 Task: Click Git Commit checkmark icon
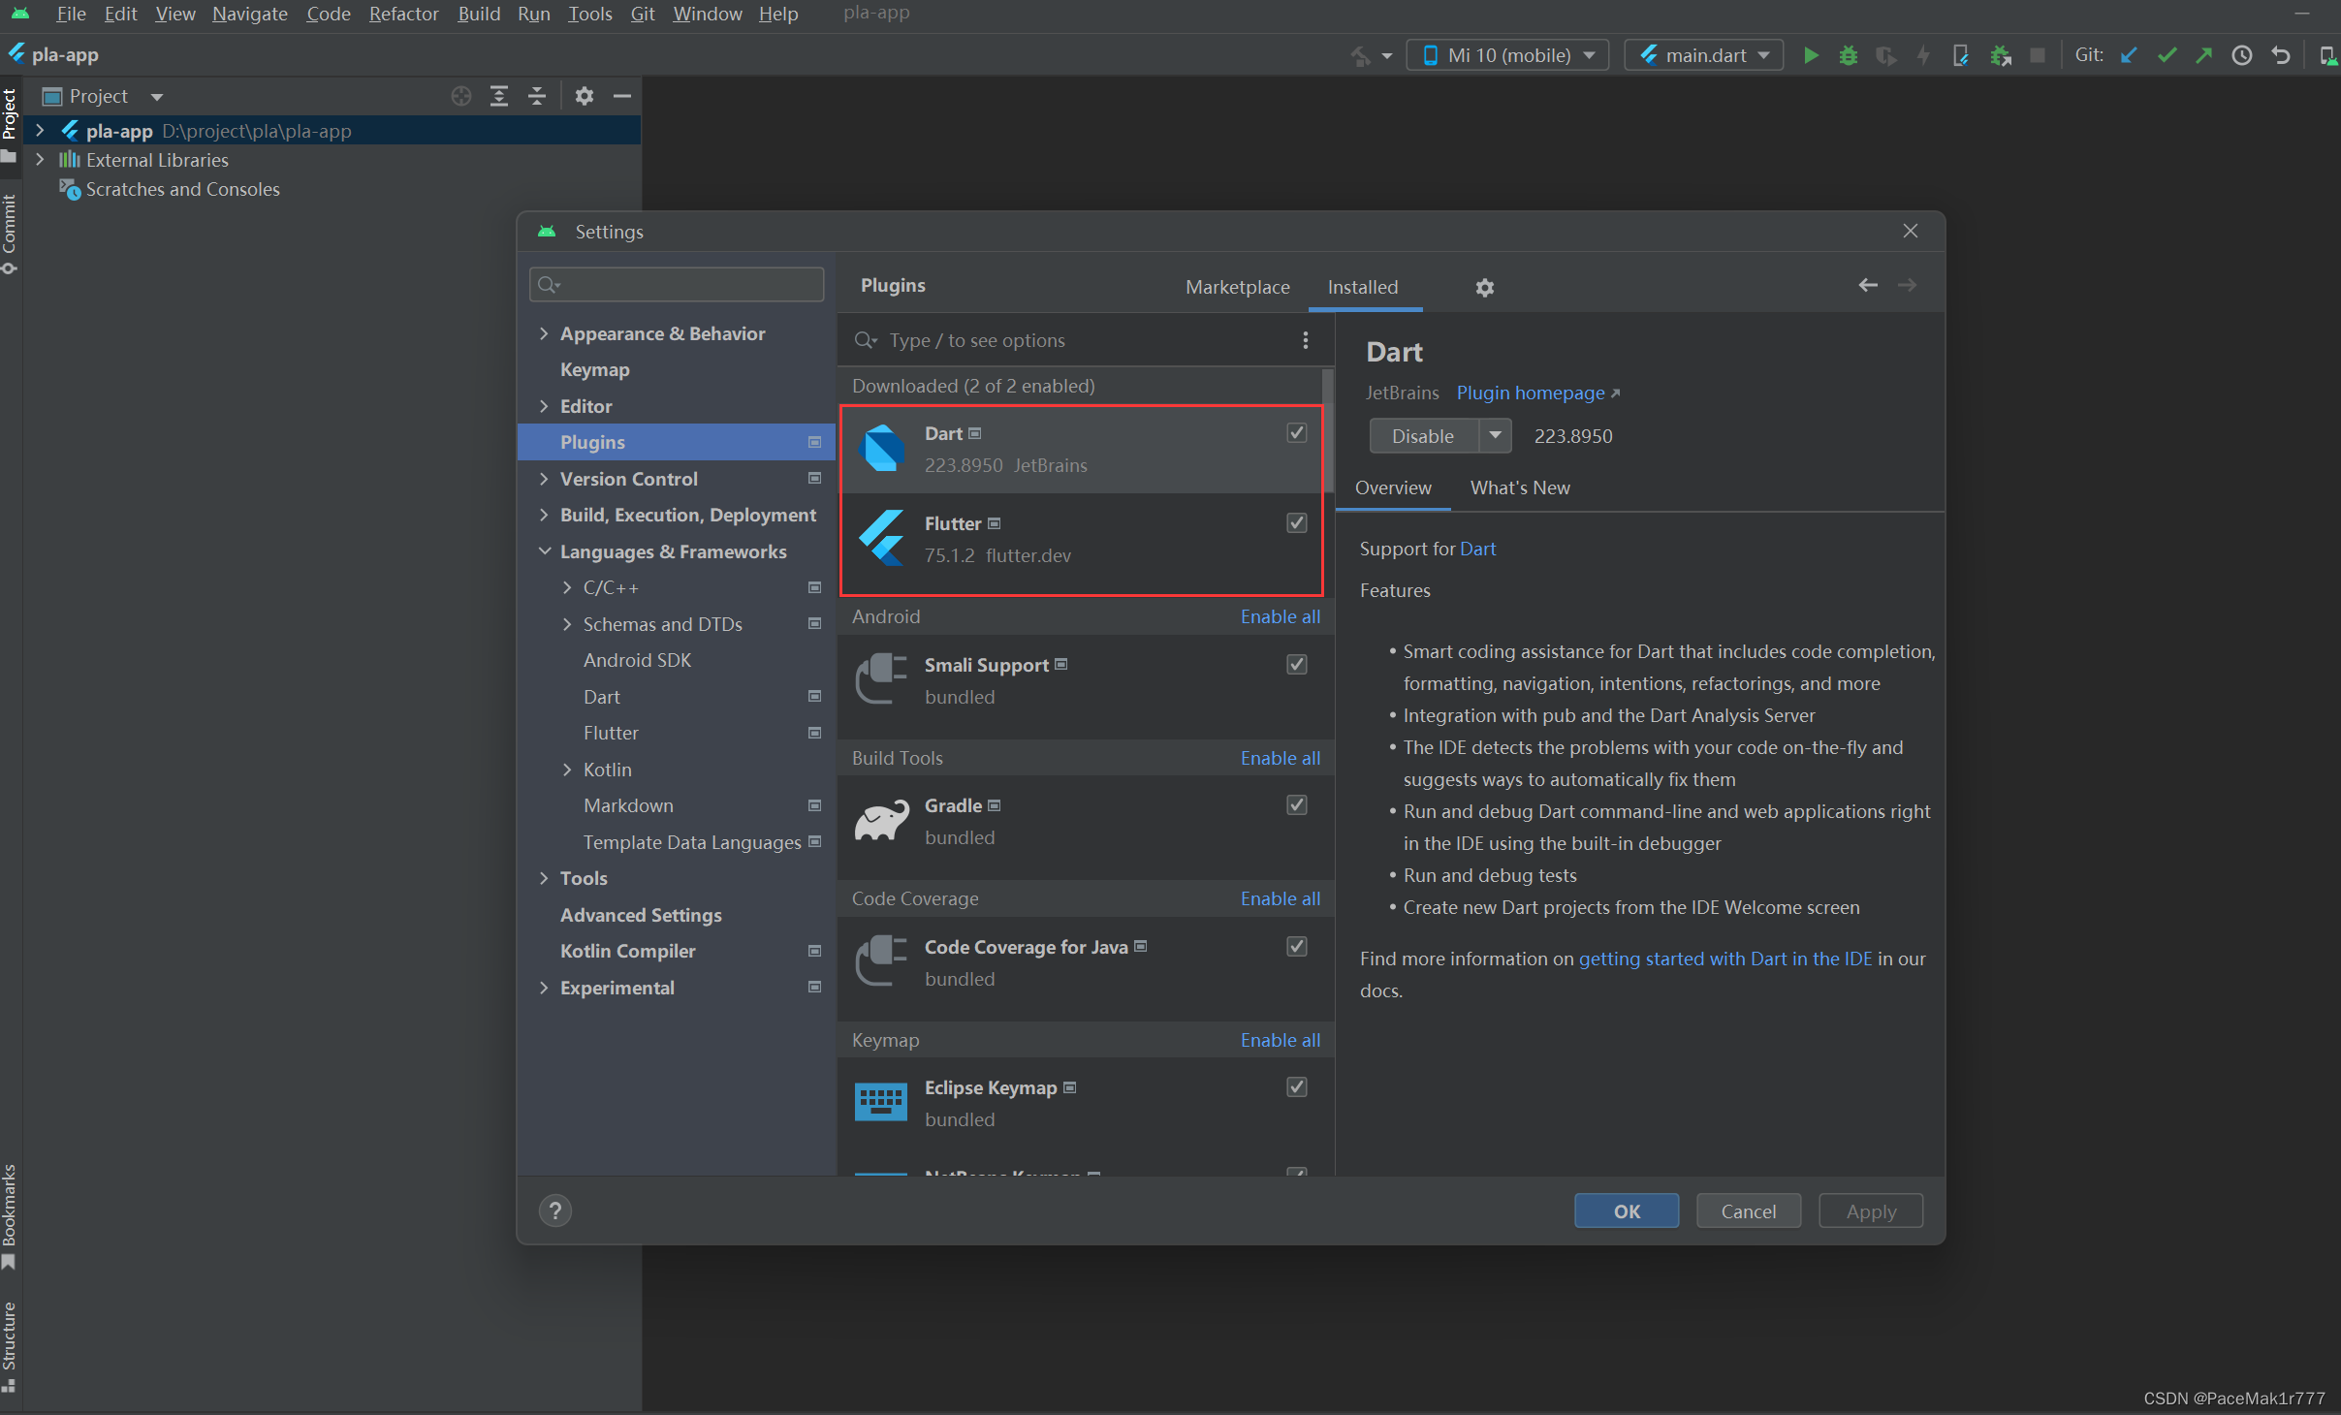coord(2167,55)
